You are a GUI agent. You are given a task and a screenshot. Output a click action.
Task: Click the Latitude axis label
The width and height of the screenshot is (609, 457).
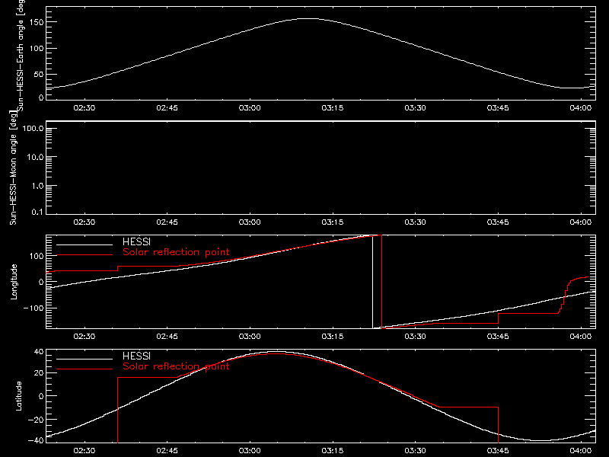point(18,396)
